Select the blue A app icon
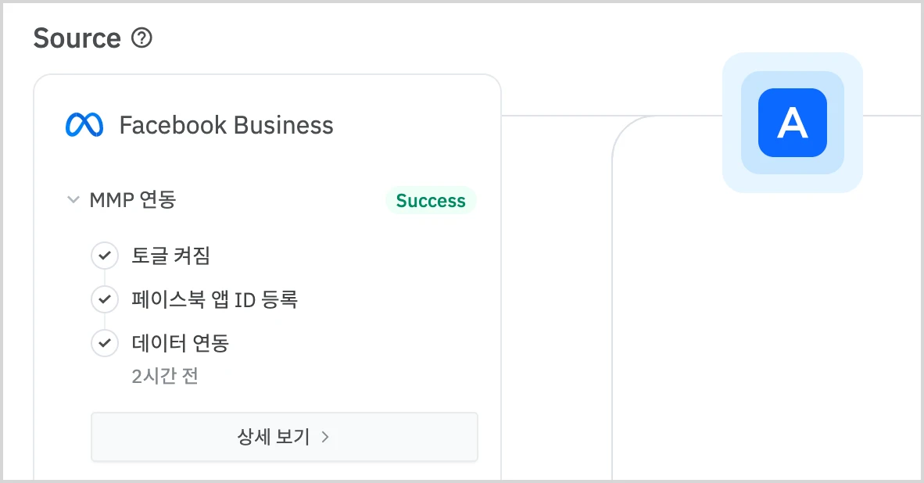 [x=792, y=123]
